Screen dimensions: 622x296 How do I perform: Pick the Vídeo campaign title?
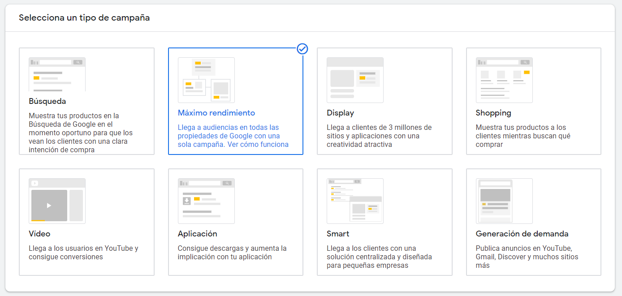(x=39, y=234)
